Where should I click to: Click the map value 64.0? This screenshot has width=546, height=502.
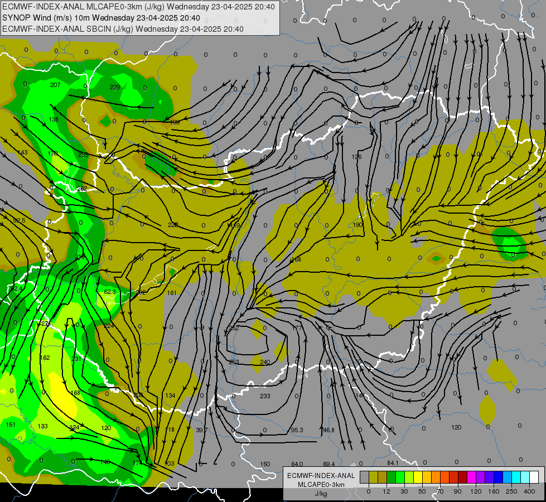click(297, 464)
